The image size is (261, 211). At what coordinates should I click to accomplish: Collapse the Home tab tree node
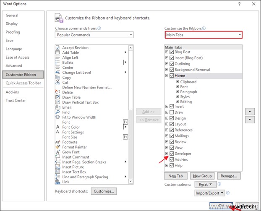coord(167,76)
